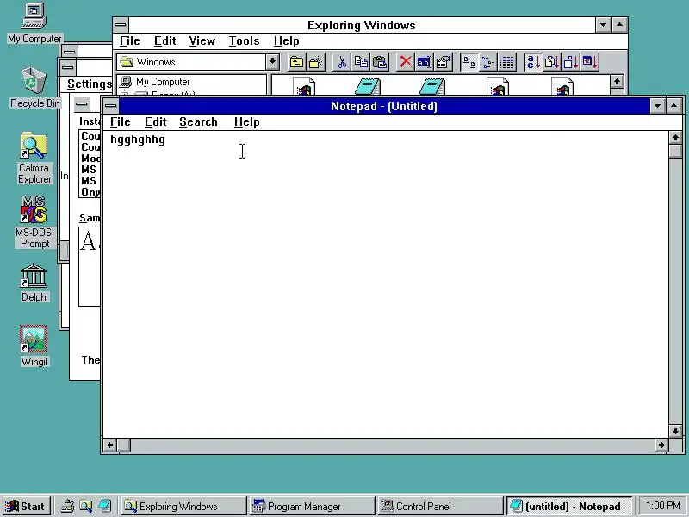Screen dimensions: 689x517
Task: Open the Notepad Help menu
Action: (247, 121)
